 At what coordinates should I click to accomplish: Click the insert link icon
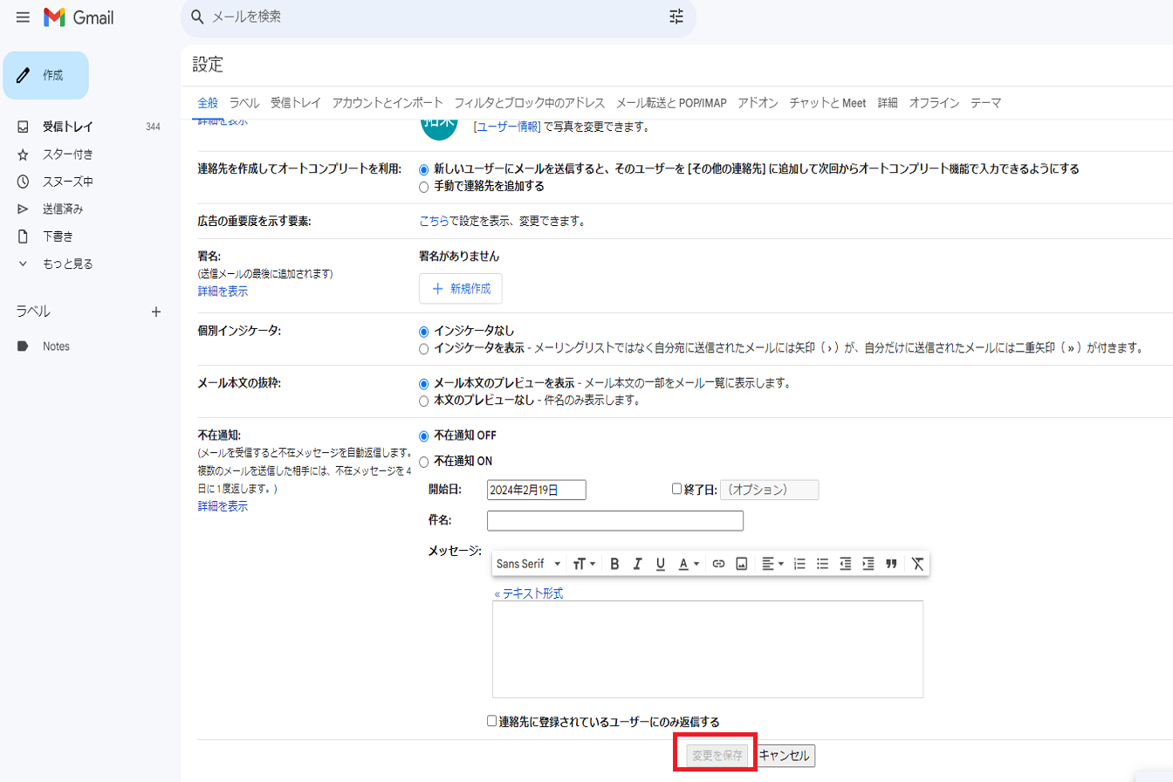[x=718, y=564]
